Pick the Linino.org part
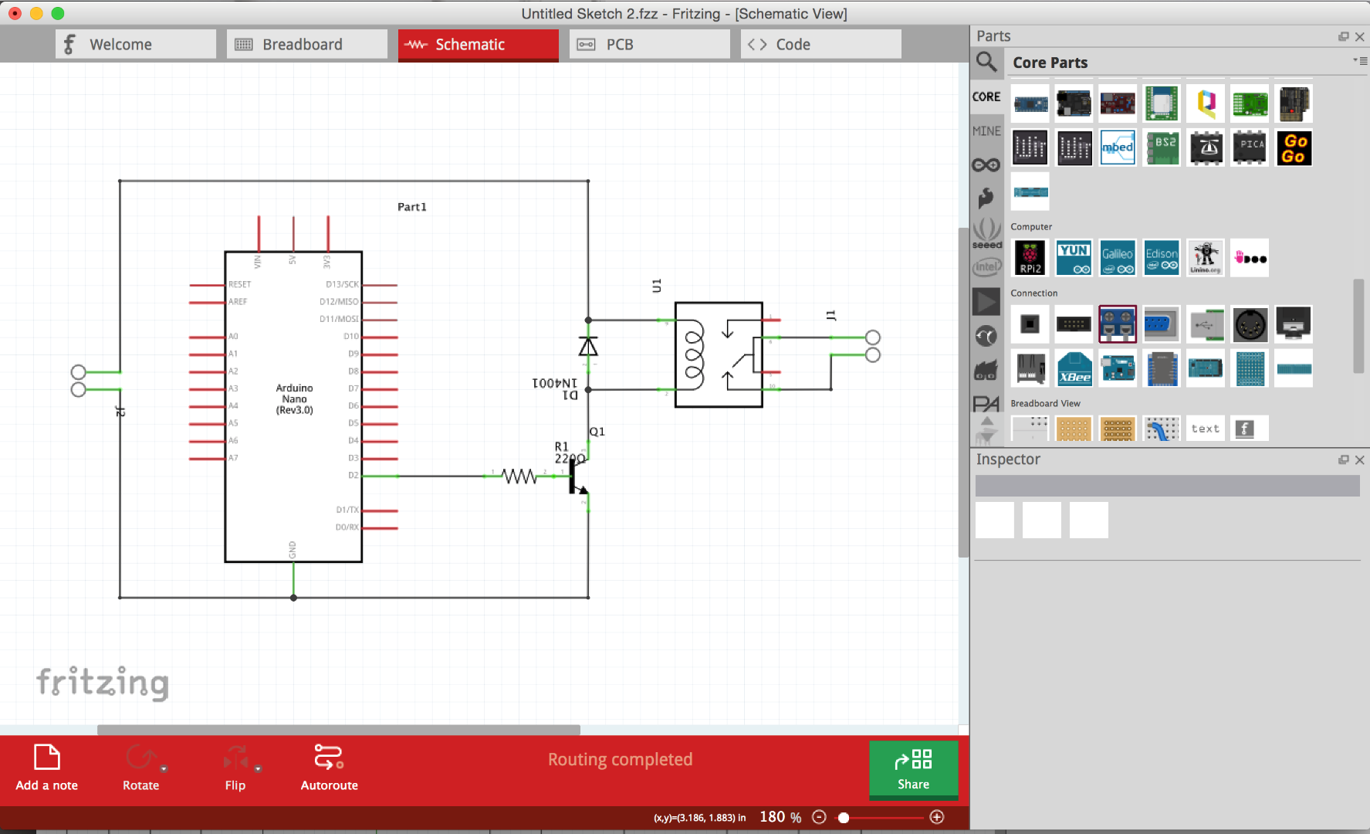This screenshot has width=1370, height=834. pyautogui.click(x=1206, y=258)
